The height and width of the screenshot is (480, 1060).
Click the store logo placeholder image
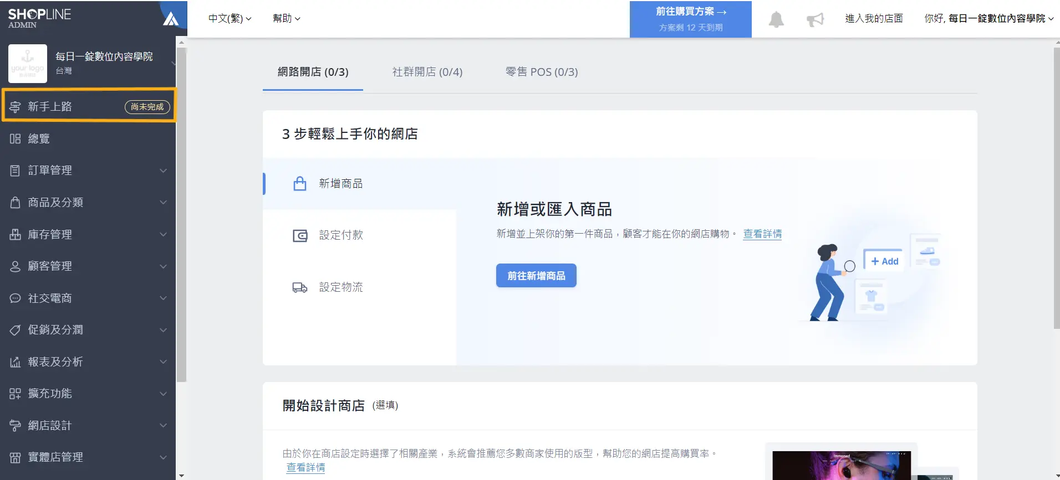[28, 64]
